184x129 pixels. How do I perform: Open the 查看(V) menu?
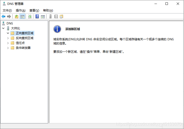click(34, 11)
